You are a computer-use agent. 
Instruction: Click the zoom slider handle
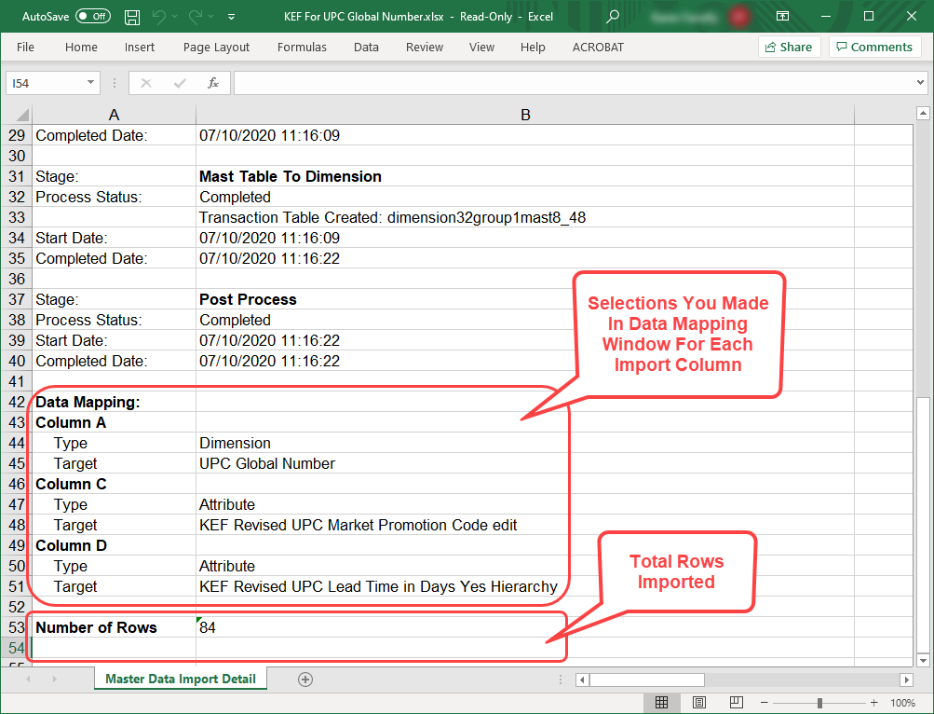pos(819,703)
